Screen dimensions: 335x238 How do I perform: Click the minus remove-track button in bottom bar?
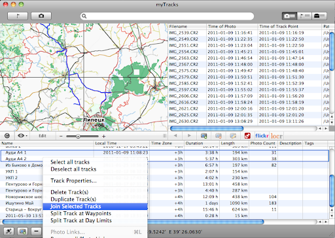[37, 231]
